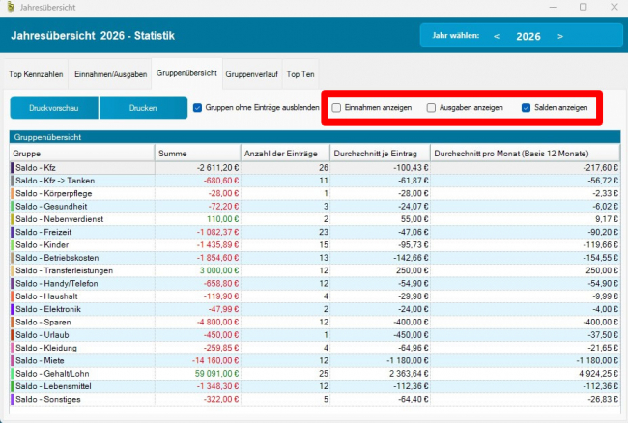This screenshot has width=628, height=423.
Task: Enable the Einnahmen anzeigen checkbox
Action: pyautogui.click(x=336, y=108)
